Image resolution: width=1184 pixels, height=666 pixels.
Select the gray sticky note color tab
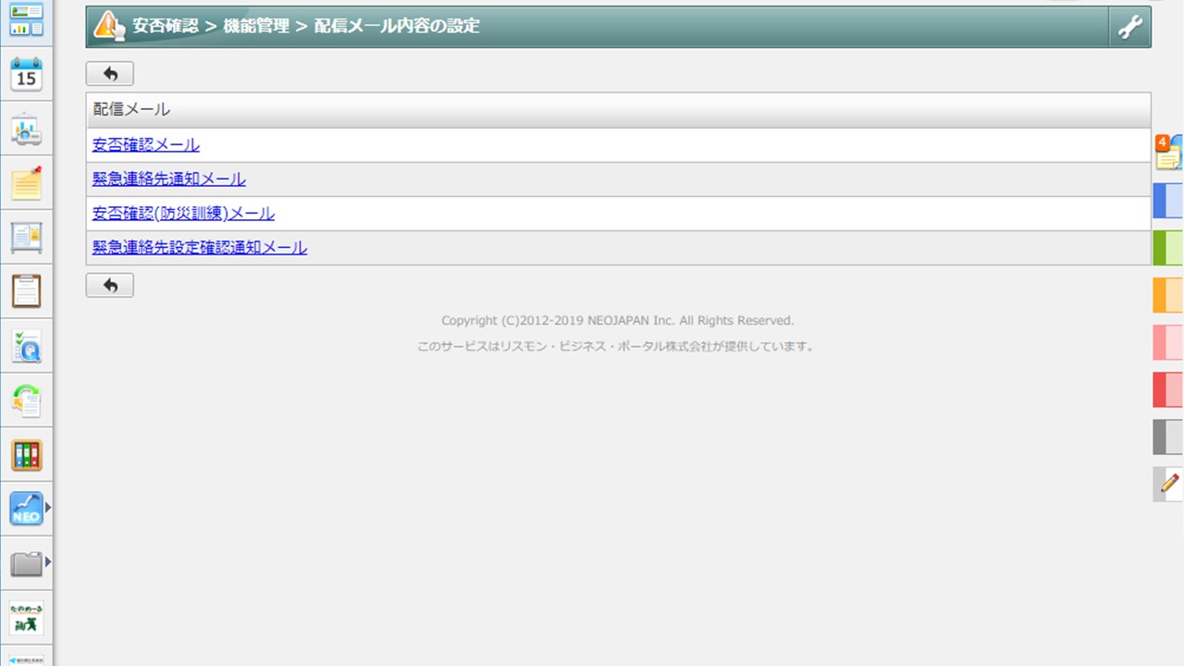pyautogui.click(x=1168, y=437)
